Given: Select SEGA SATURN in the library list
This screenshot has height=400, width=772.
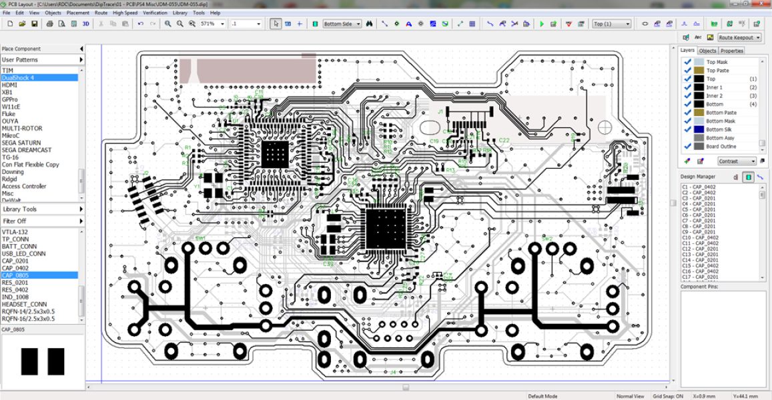Looking at the screenshot, I should click(21, 143).
